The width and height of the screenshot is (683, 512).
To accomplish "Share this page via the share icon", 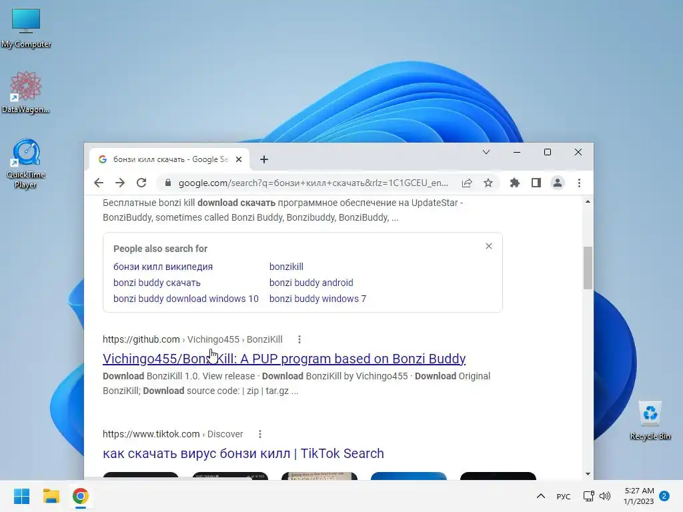I will [x=467, y=183].
